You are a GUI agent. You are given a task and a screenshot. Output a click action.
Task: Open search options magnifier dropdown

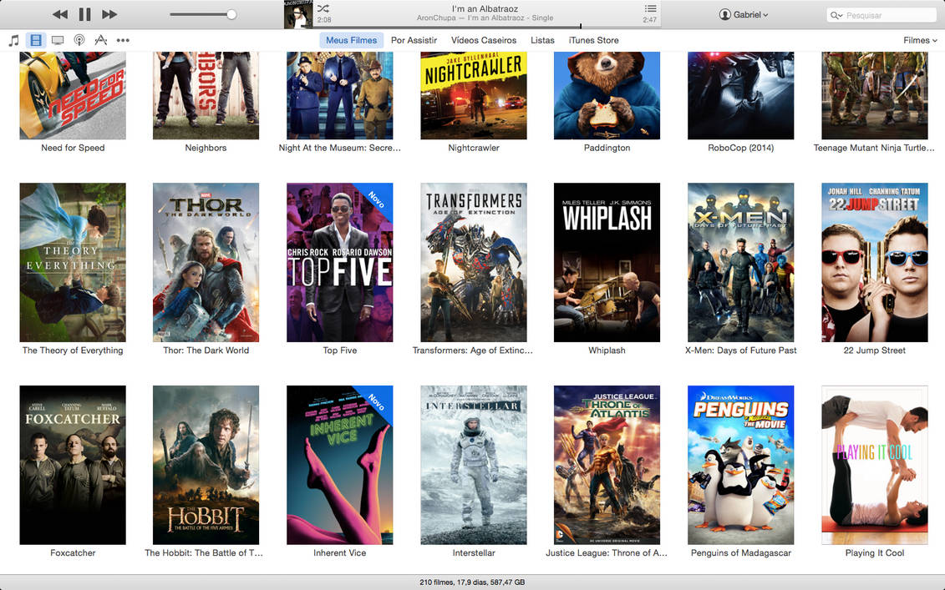(x=836, y=15)
